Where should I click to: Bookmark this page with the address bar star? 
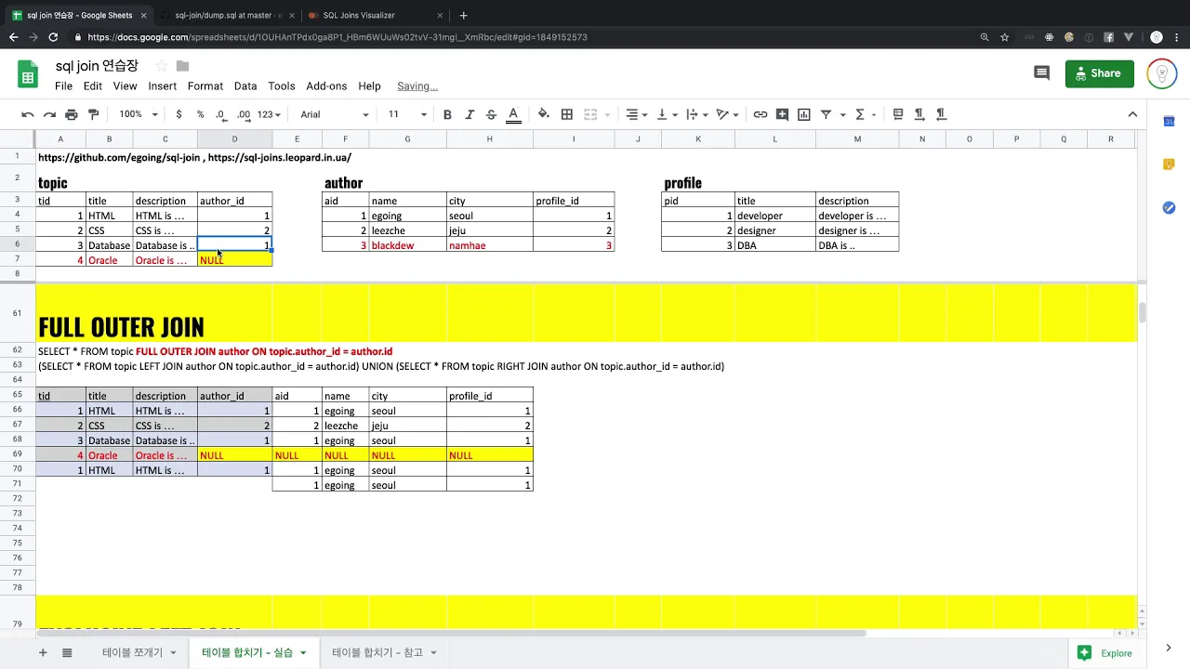click(x=1005, y=37)
